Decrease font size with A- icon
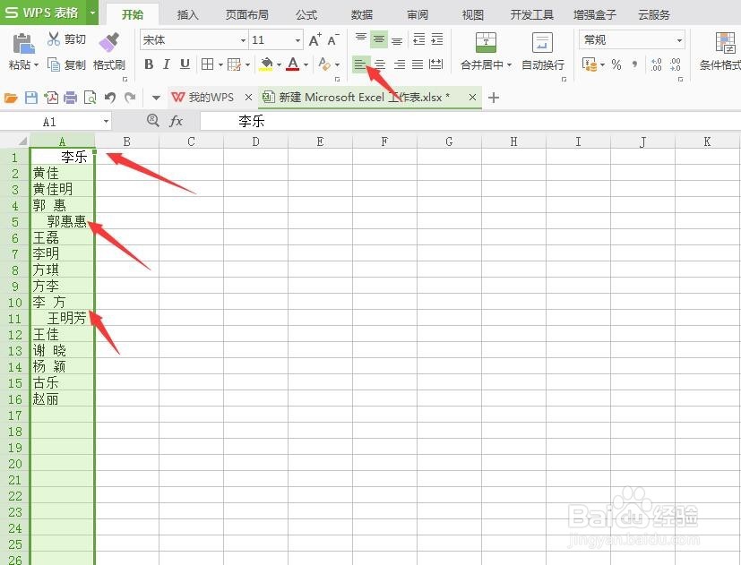Screen dimensions: 741x565 click(x=333, y=40)
